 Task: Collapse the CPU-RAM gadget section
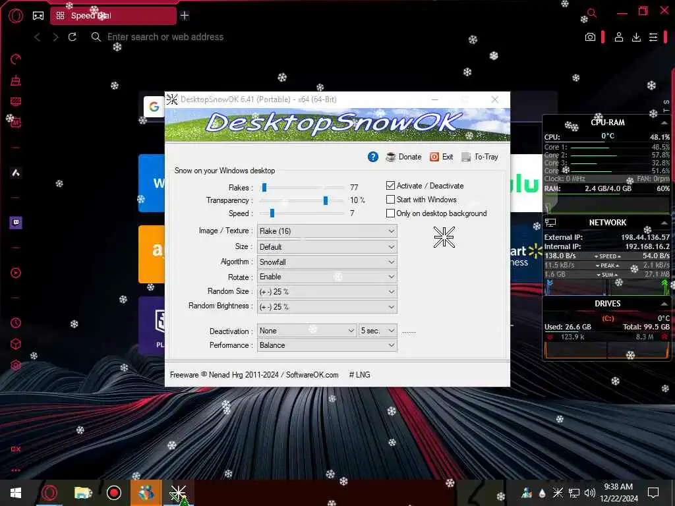point(664,123)
